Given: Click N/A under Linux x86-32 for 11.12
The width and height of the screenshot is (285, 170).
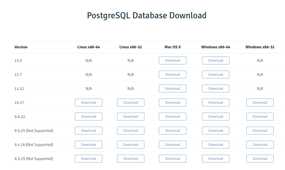Looking at the screenshot, I should pos(131,89).
